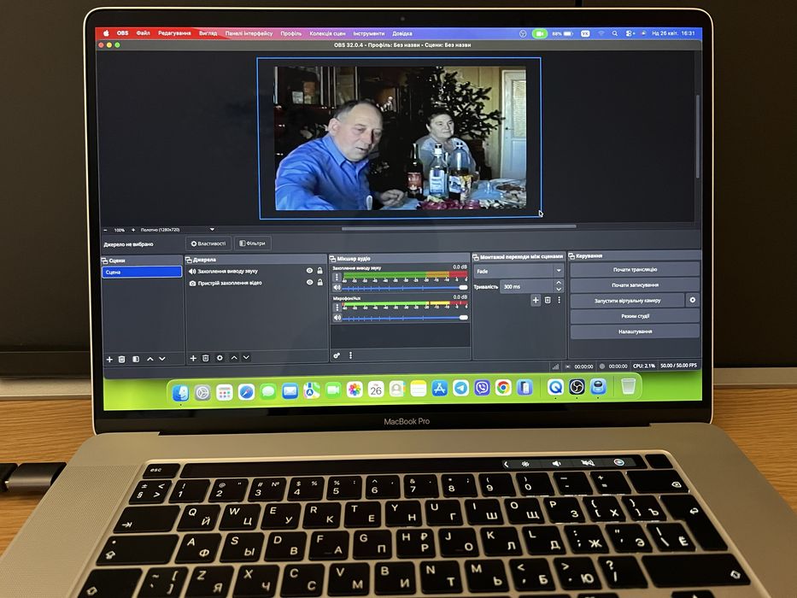This screenshot has width=797, height=598.
Task: Click the add scene plus icon
Action: [109, 359]
